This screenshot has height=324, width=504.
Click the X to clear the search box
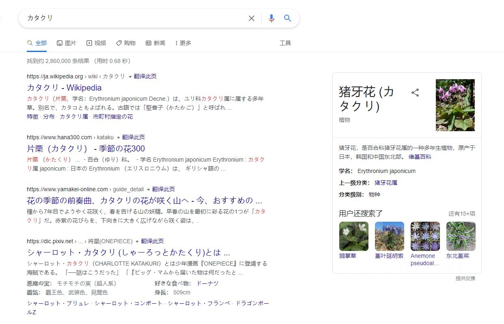[252, 18]
